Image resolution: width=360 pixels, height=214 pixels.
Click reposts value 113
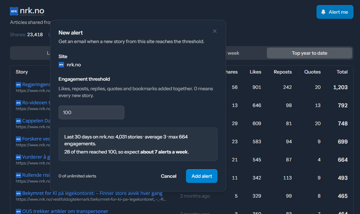287,177
